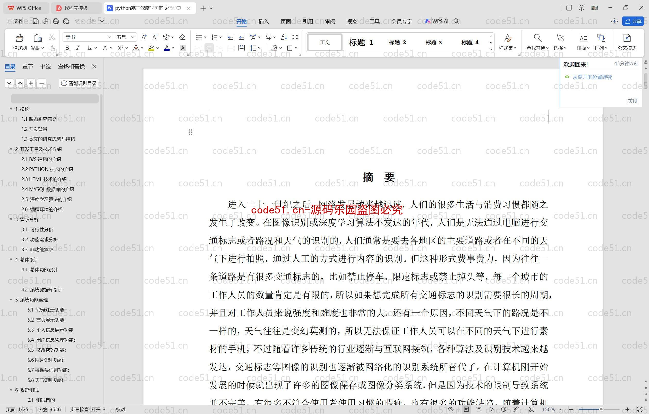
Task: Toggle underline formatting
Action: tap(89, 48)
